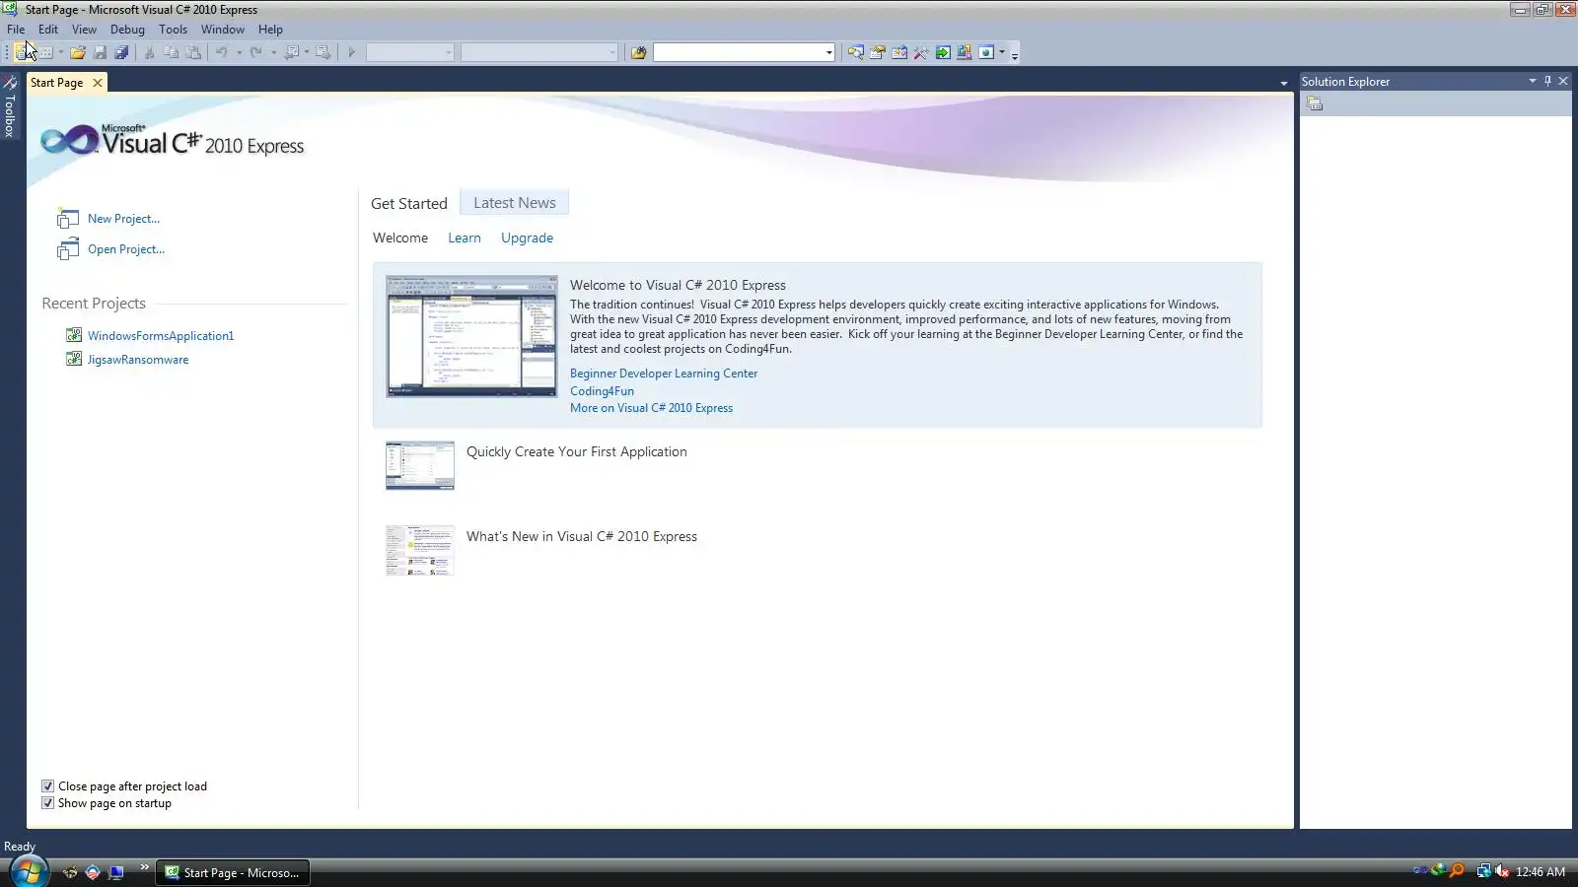Pin the Solution Explorer with the auto-hide pushpin

[x=1547, y=81]
